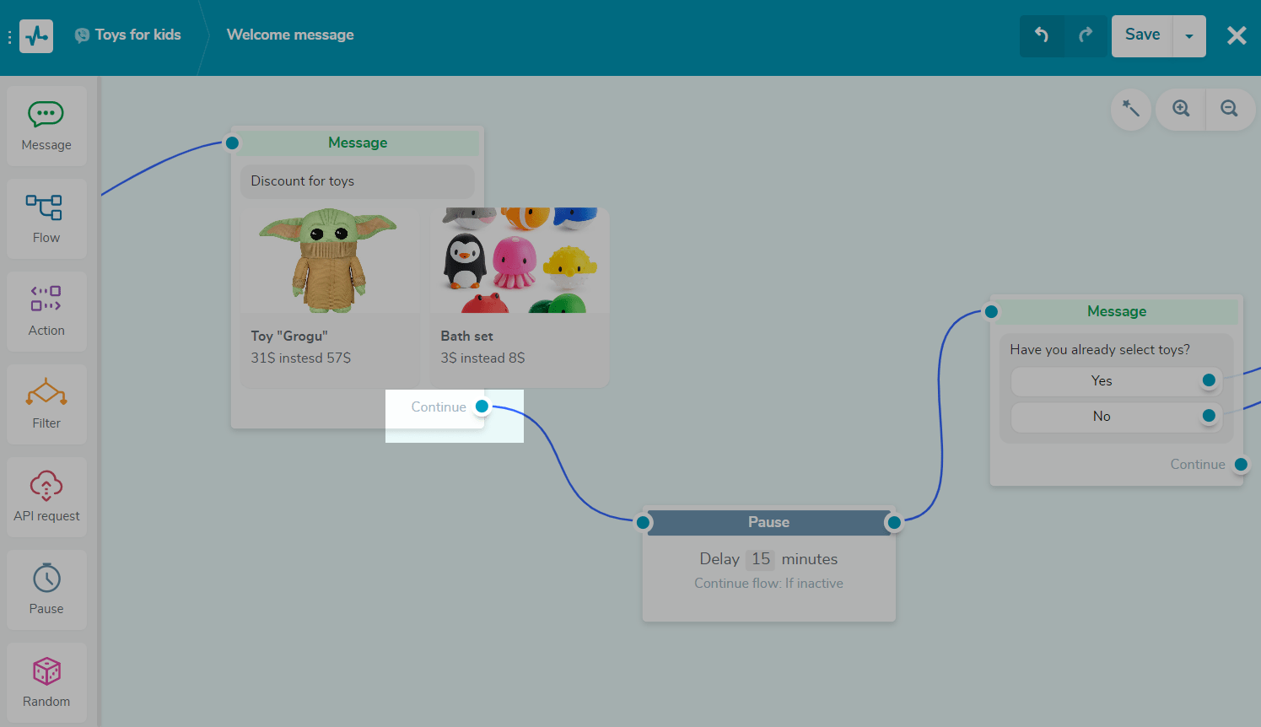The image size is (1261, 727).
Task: Click the Pause block header
Action: click(768, 522)
